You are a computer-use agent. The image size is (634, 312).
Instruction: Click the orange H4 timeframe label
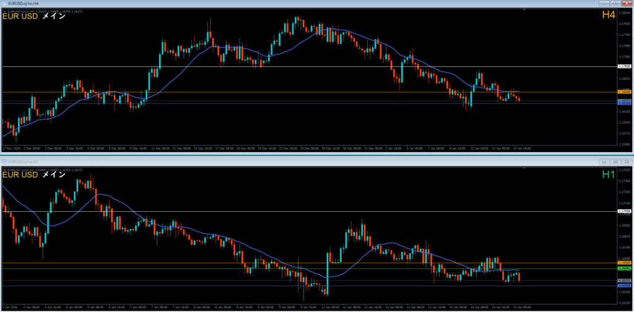(608, 15)
